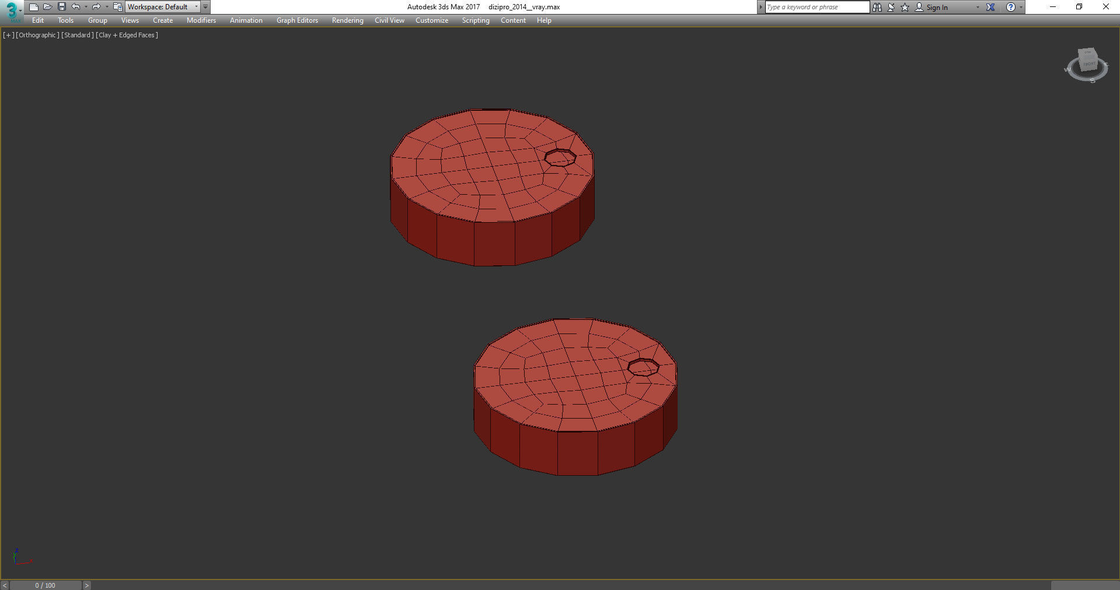The height and width of the screenshot is (590, 1120).
Task: Expand the Help menu dropdown arrow
Action: coord(1021,8)
